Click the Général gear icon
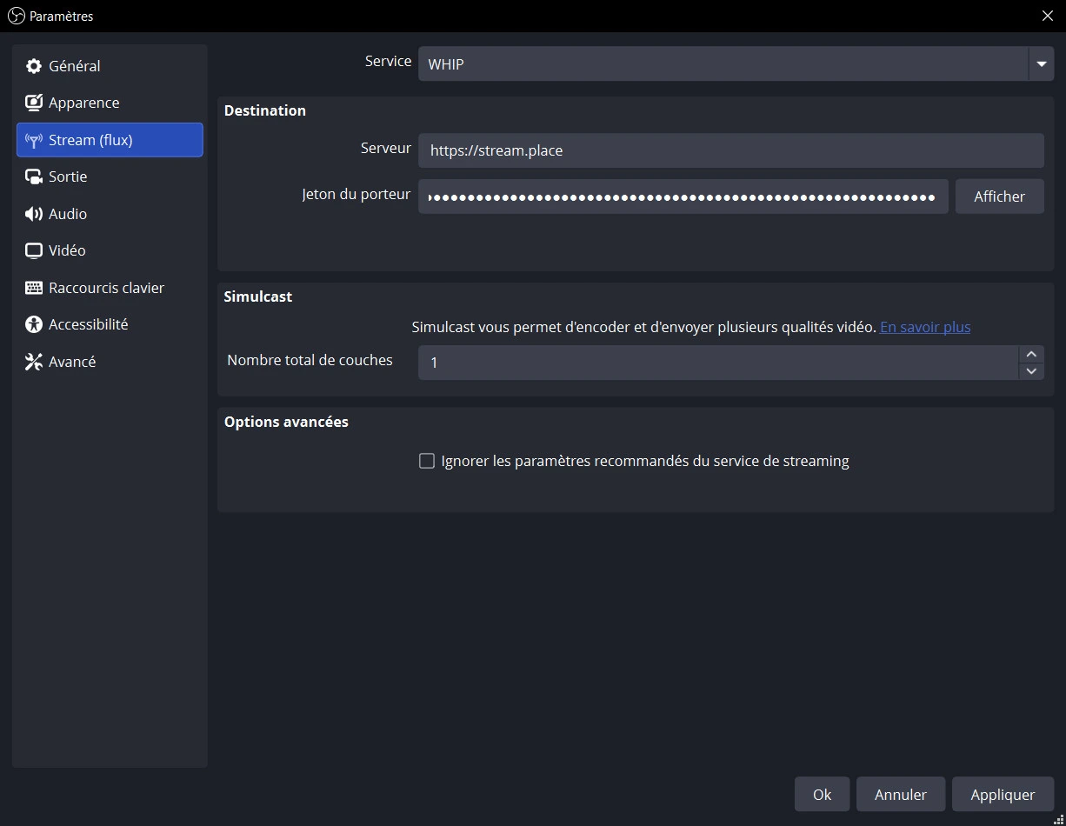Image resolution: width=1066 pixels, height=826 pixels. coord(34,66)
